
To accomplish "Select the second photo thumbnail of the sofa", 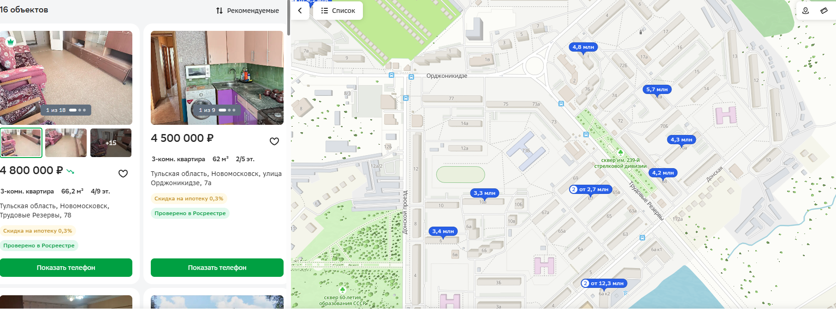I will (x=66, y=143).
